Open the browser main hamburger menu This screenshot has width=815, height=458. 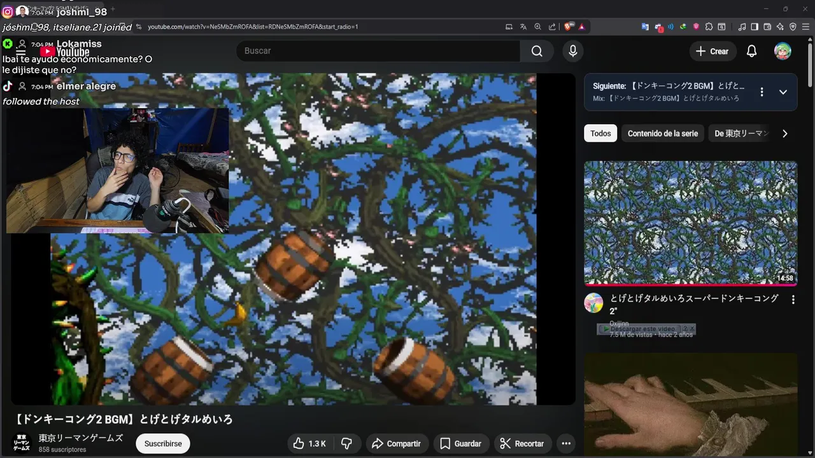point(806,27)
